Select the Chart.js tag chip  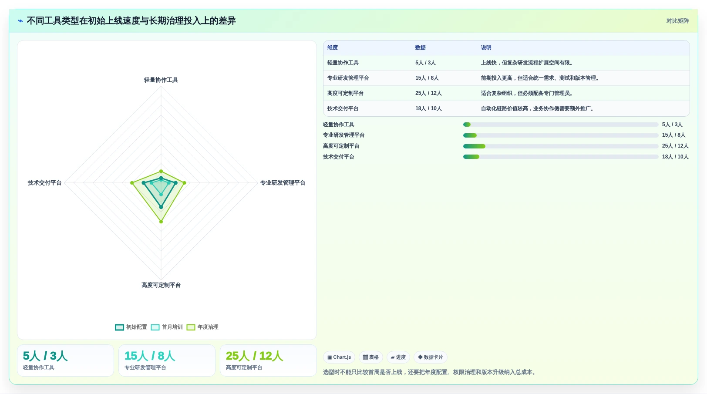click(x=339, y=357)
